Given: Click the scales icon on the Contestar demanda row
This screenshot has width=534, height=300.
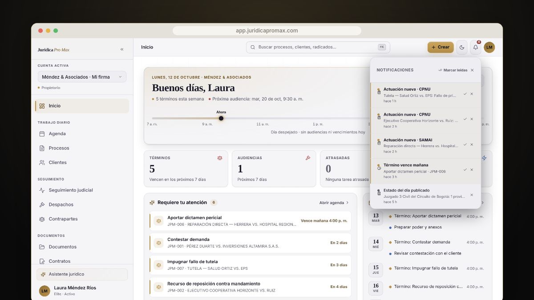Looking at the screenshot, I should point(159,243).
